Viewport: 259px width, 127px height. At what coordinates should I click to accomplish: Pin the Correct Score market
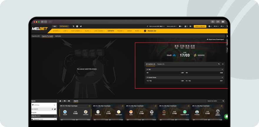(x=147, y=77)
